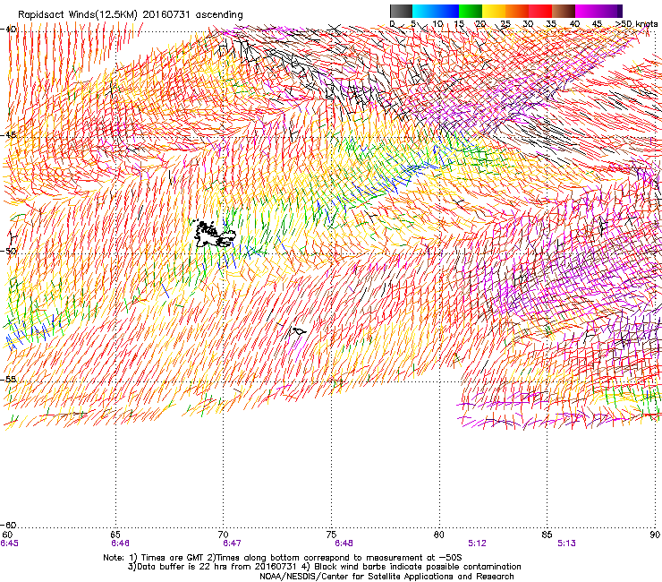The width and height of the screenshot is (662, 582).
Task: Click the '5:12' pass time label
Action: (x=477, y=543)
